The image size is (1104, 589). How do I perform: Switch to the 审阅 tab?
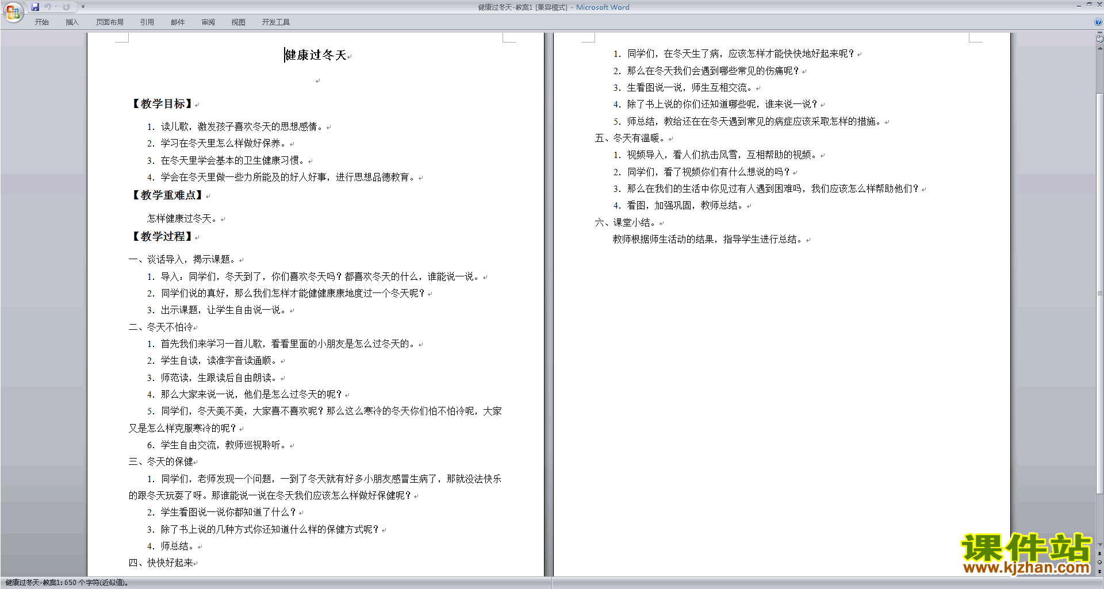(x=208, y=22)
